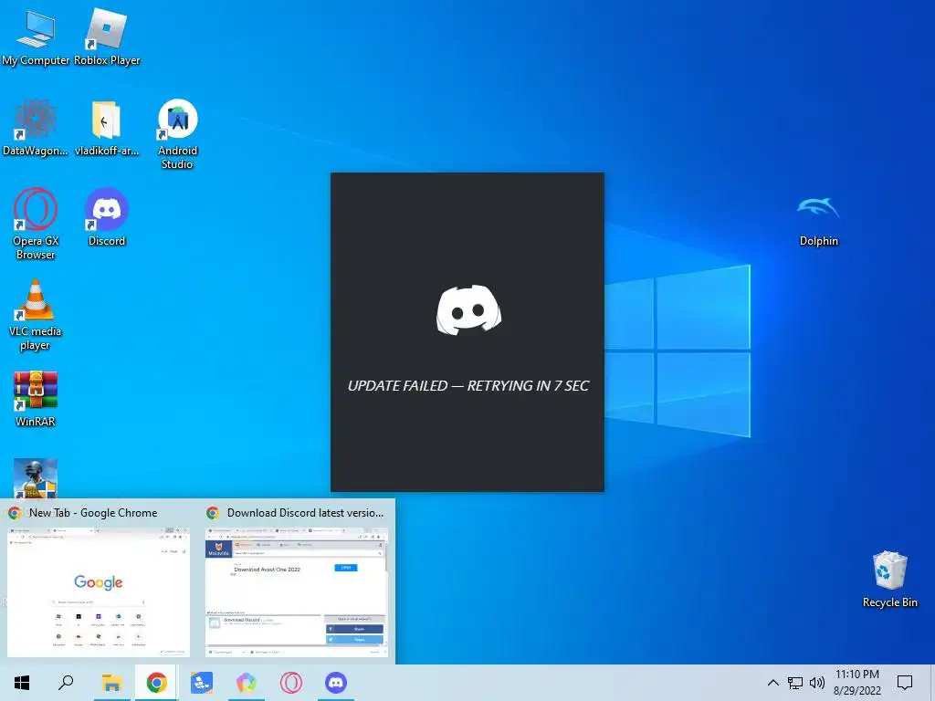Viewport: 935px width, 701px height.
Task: Select the Dolphin emulator icon
Action: tap(819, 221)
